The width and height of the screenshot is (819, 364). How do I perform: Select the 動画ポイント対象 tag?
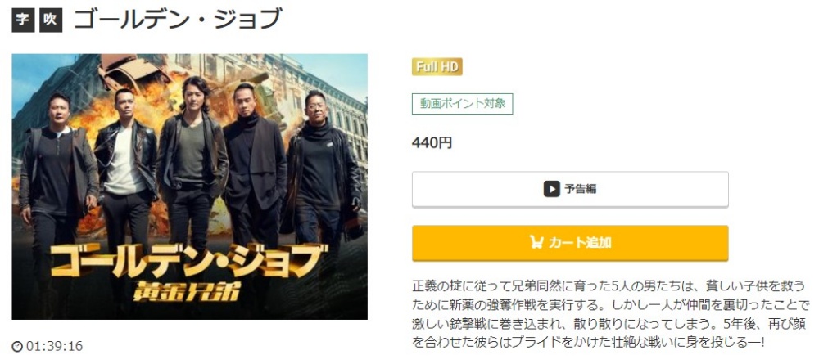click(x=462, y=104)
